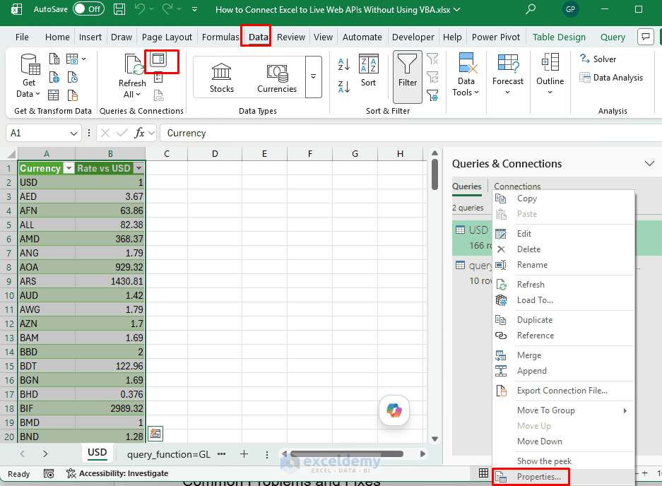Screen dimensions: 662x486
Task: Click the Copilot floating button
Action: 394,410
